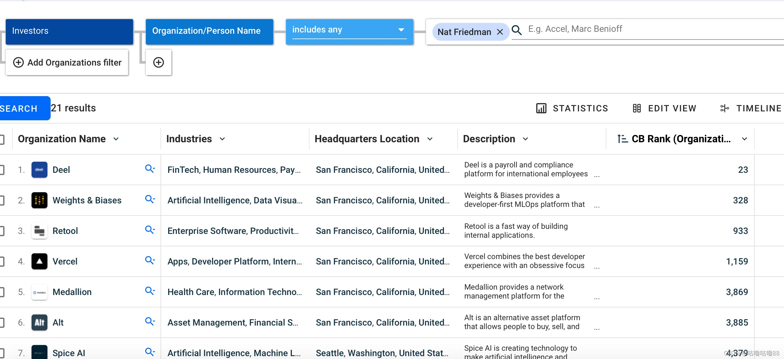Open the STATISTICS view
Screen dimensions: 784x359
click(x=572, y=108)
